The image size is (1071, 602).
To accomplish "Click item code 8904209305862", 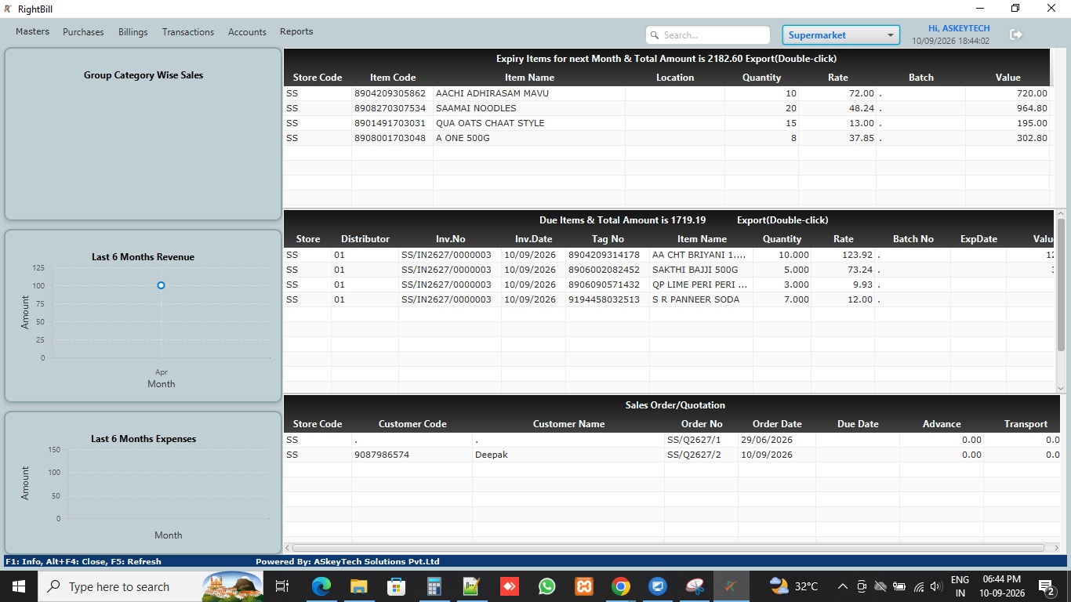I will click(x=390, y=93).
